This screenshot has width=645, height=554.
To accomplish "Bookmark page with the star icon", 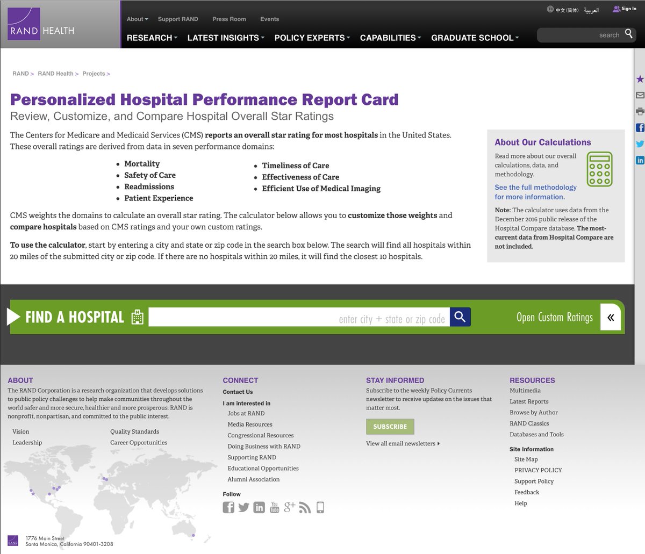I will 640,79.
